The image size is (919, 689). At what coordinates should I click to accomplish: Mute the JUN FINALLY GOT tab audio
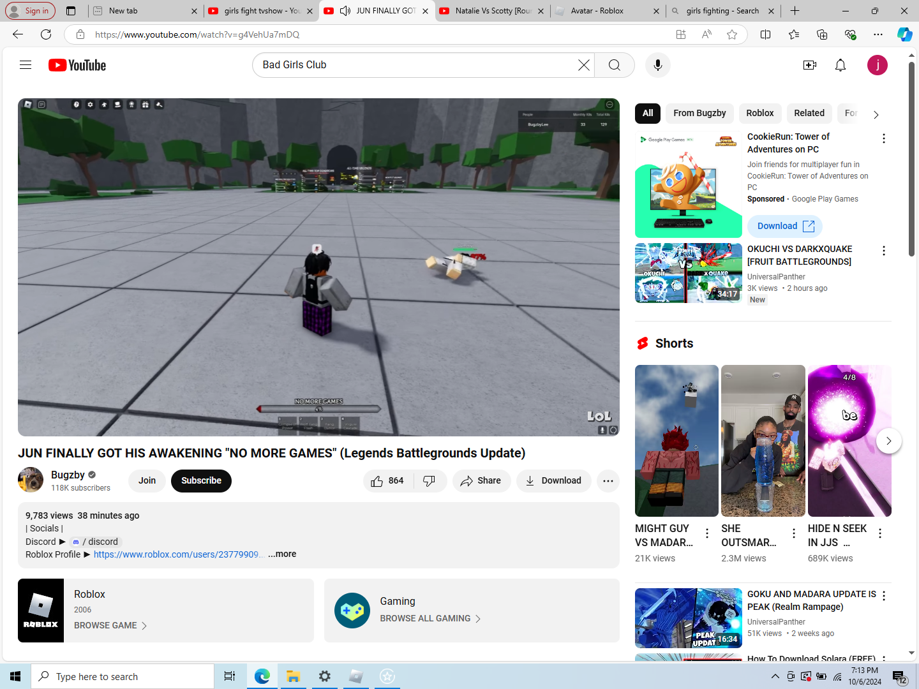[345, 11]
